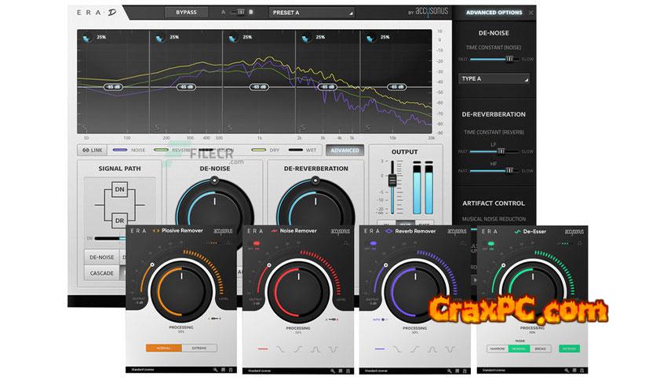Select high-pass focus shape in Reverb Remover

(x=415, y=349)
